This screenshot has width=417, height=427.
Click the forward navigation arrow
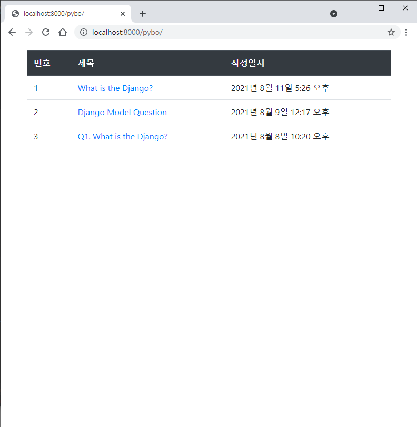click(29, 32)
